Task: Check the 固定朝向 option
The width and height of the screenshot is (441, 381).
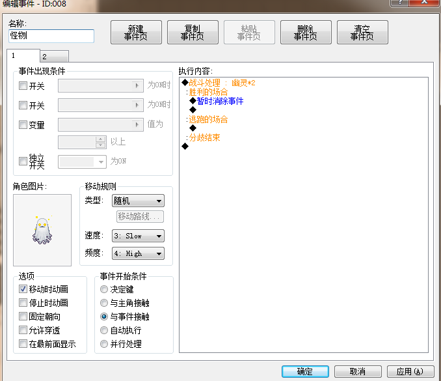Action: point(23,317)
